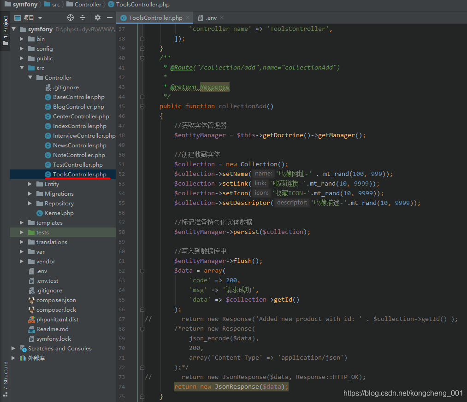Image resolution: width=467 pixels, height=402 pixels.
Task: Collapse the src folder
Action: pos(22,68)
